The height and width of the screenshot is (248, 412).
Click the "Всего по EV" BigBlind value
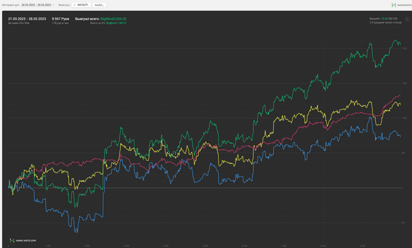point(117,23)
